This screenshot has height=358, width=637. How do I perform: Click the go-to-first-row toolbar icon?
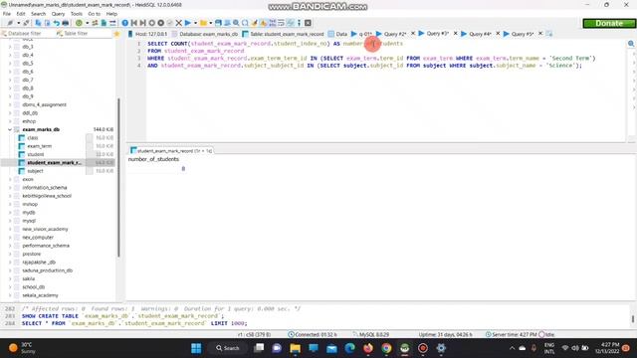pyautogui.click(x=133, y=23)
